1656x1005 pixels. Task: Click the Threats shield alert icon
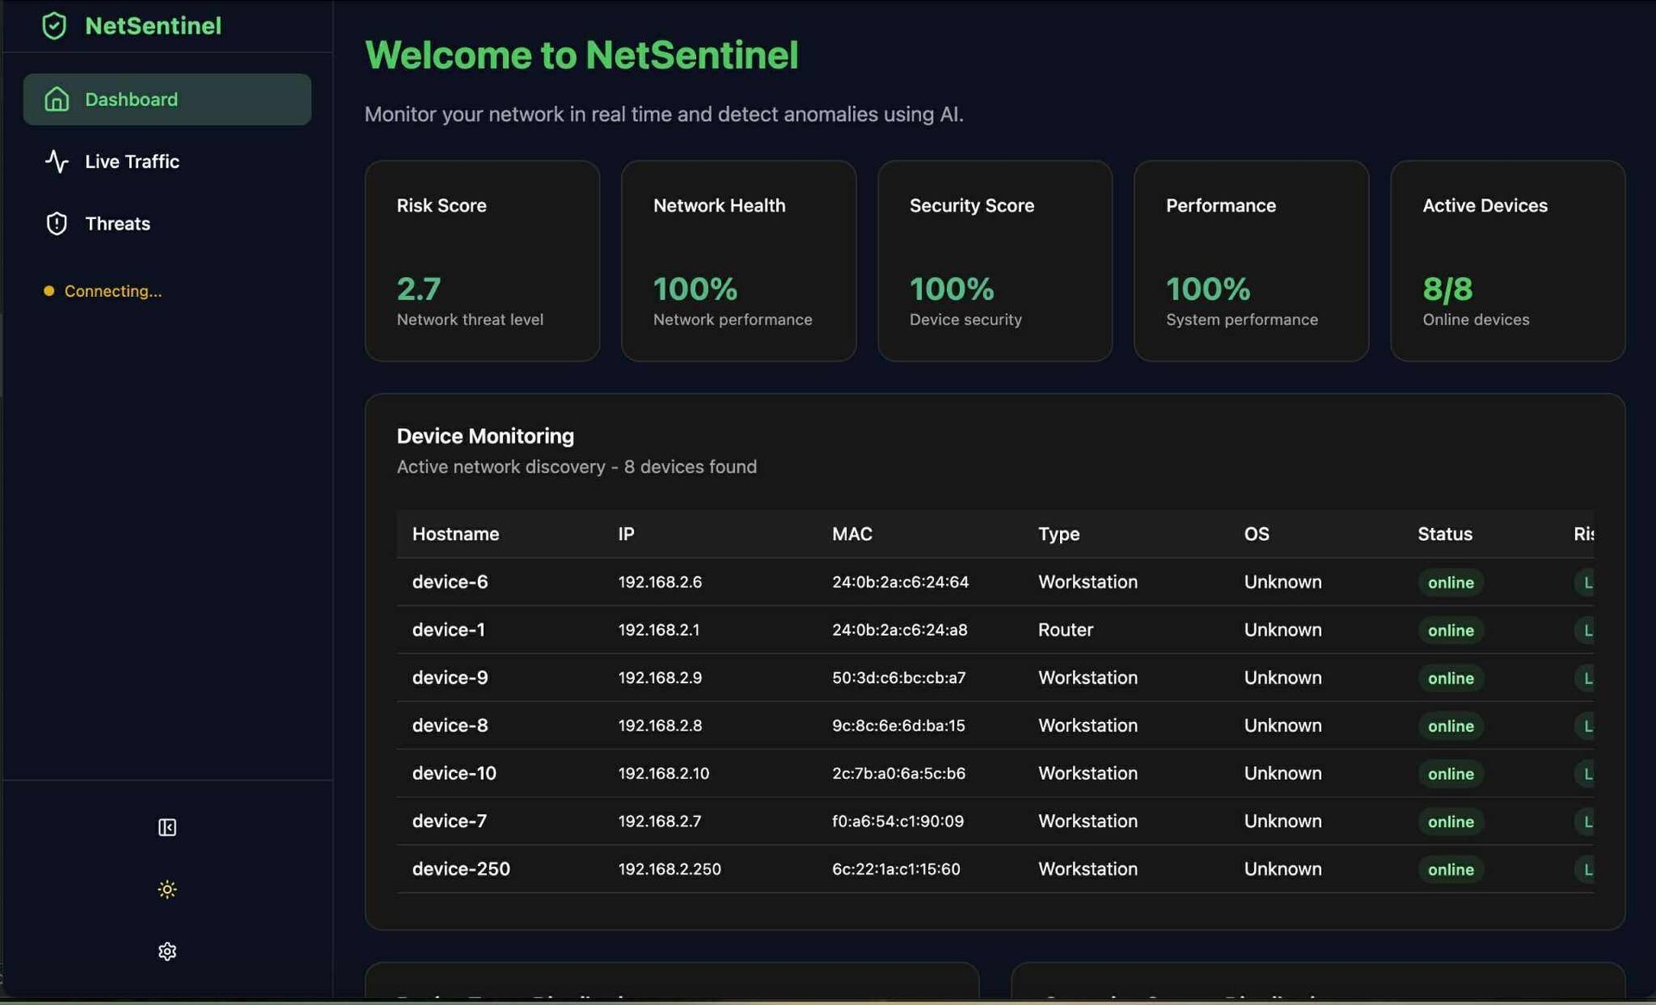[x=56, y=223]
